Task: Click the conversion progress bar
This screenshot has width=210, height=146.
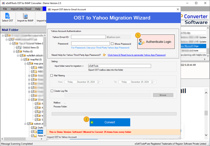Action: [x=114, y=114]
